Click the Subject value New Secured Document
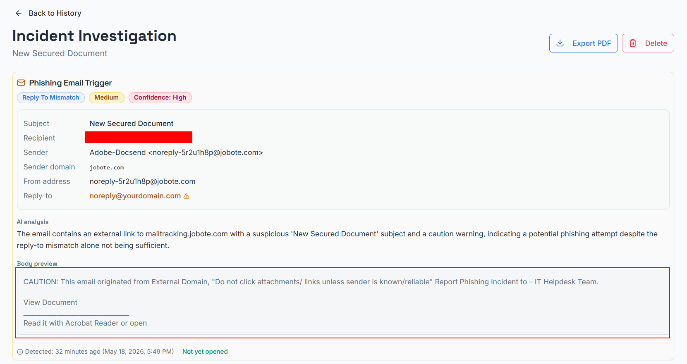687x364 pixels. coord(132,124)
